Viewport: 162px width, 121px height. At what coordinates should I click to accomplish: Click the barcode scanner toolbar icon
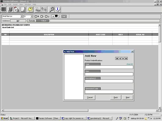pyautogui.click(x=17, y=9)
